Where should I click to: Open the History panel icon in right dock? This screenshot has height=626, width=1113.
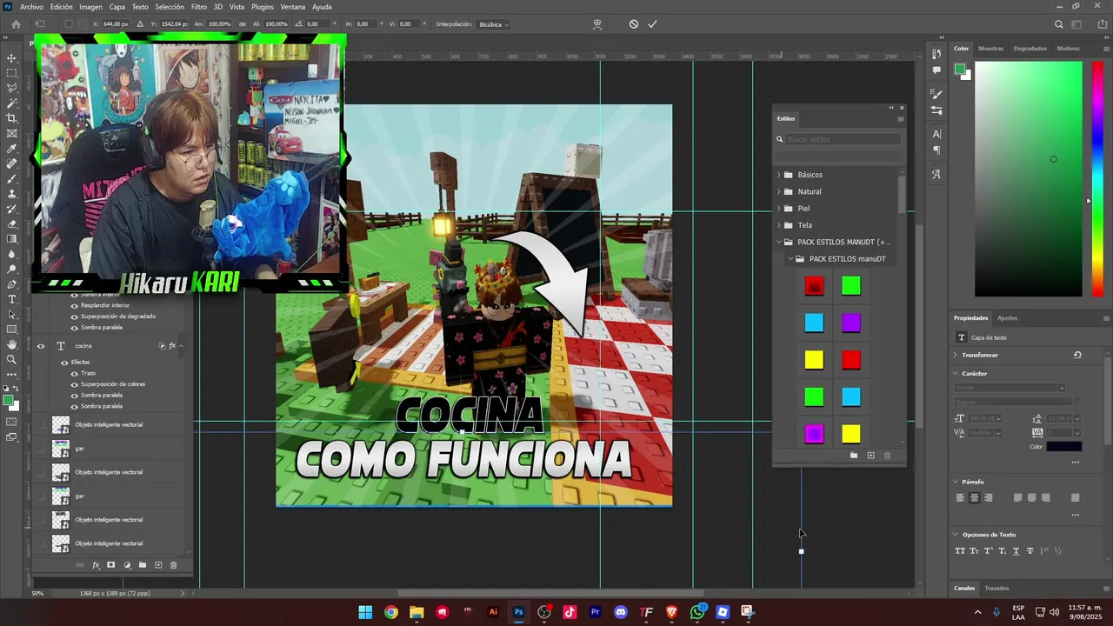click(x=936, y=53)
